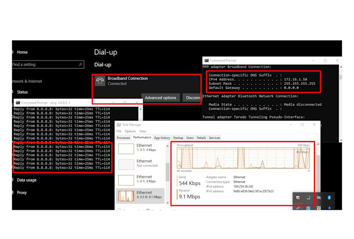The image size is (354, 239).
Task: Click the scrollbar up arrow in the ipconfig Command Prompt
Action: (340, 67)
